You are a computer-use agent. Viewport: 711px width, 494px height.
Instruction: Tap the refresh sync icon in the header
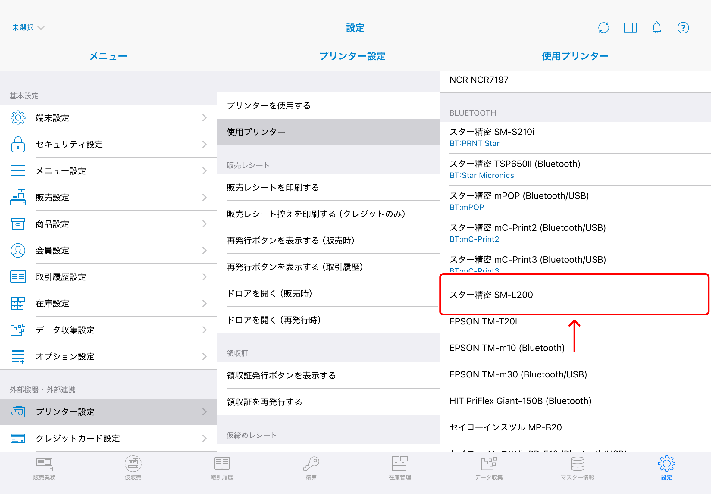coord(603,28)
